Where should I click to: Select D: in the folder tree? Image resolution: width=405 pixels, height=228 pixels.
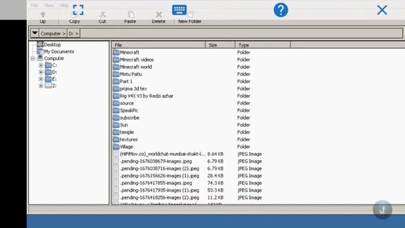point(54,72)
